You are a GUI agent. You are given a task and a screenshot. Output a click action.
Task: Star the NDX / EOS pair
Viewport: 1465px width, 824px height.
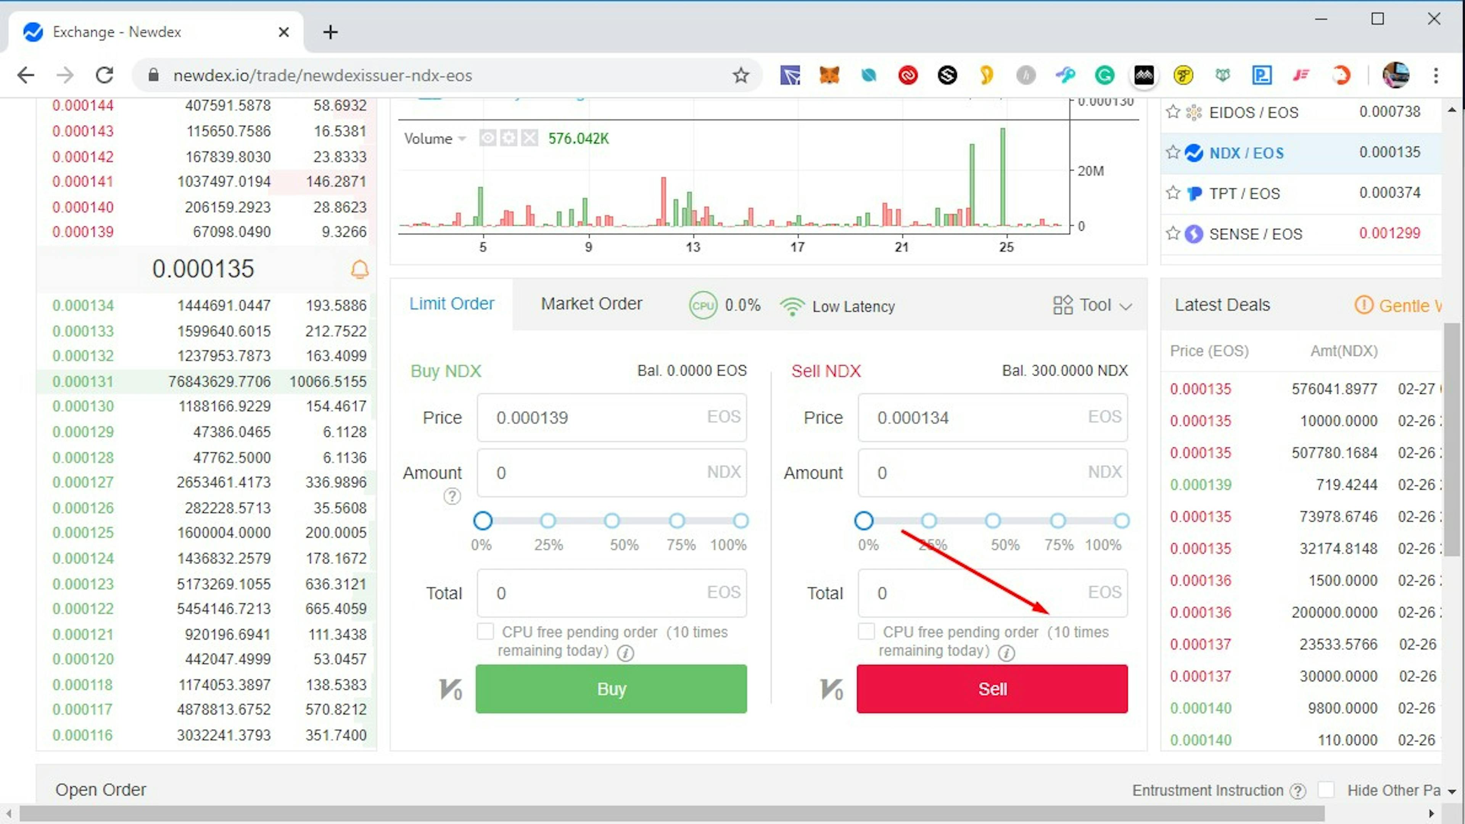pyautogui.click(x=1173, y=152)
